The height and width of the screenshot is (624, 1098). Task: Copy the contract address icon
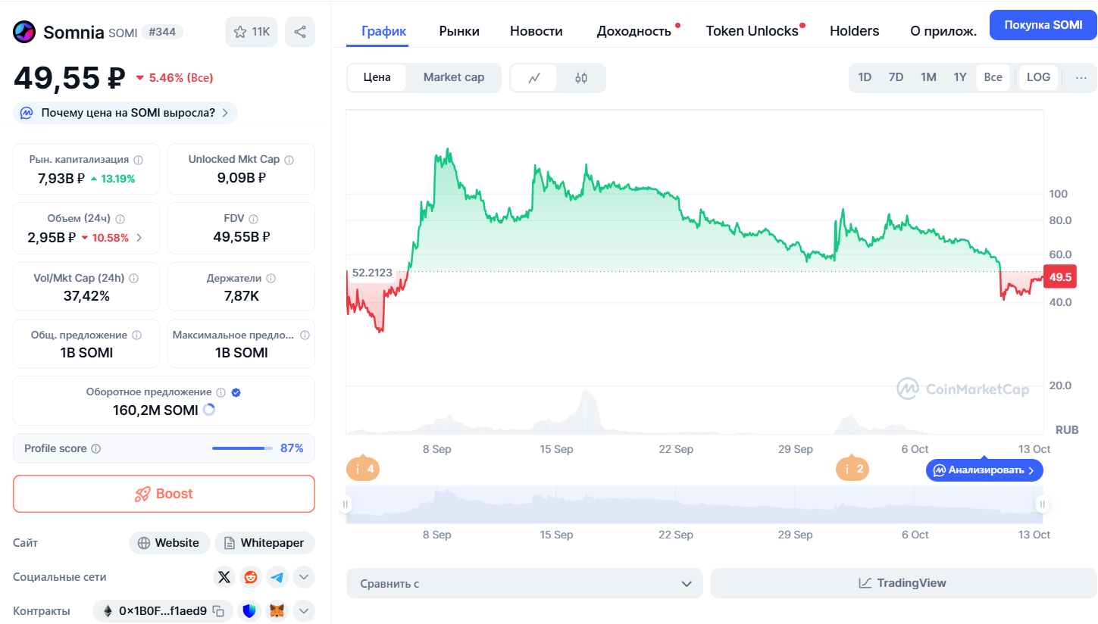pyautogui.click(x=218, y=611)
